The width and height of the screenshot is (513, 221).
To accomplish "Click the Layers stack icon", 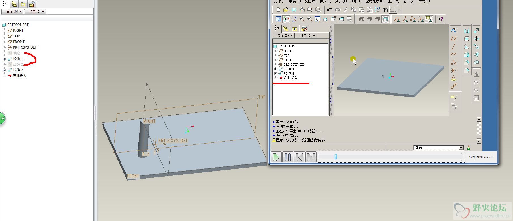I will [341, 19].
